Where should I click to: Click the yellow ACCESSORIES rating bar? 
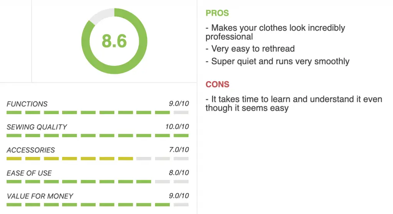(97, 158)
